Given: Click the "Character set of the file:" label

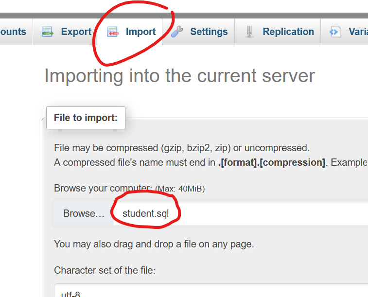Looking at the screenshot, I should pos(105,270).
